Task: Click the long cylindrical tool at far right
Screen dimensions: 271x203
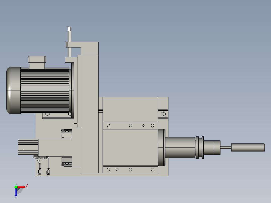Action: tap(248, 147)
